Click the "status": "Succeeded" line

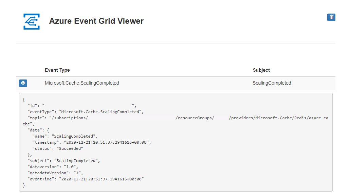[x=58, y=148]
